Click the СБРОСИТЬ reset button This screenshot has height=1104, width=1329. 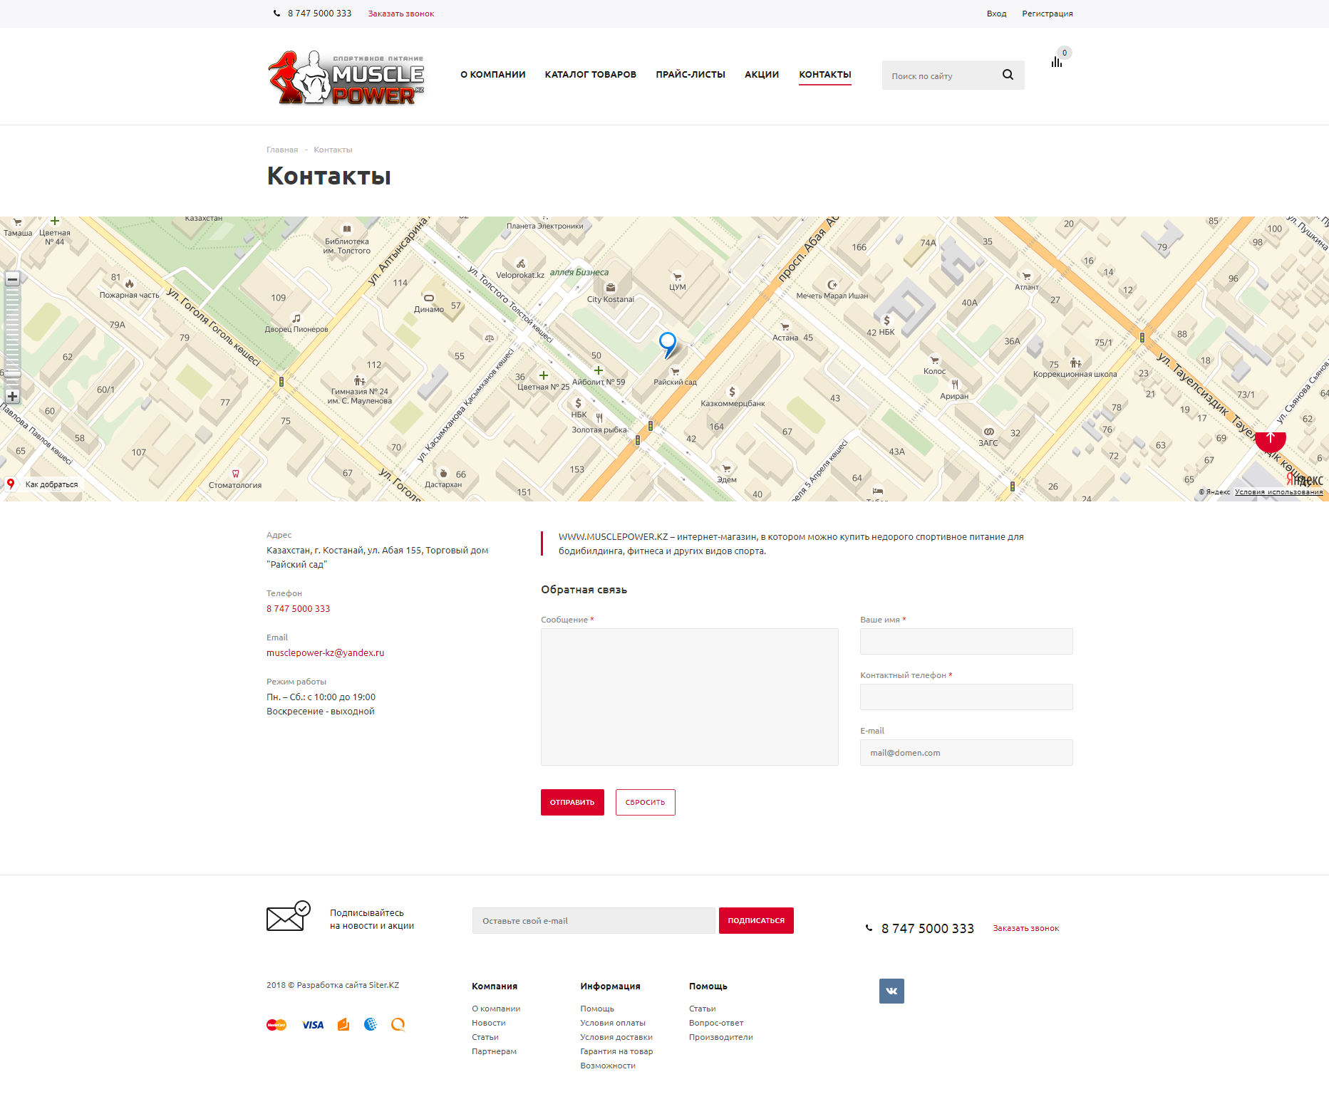pos(646,802)
